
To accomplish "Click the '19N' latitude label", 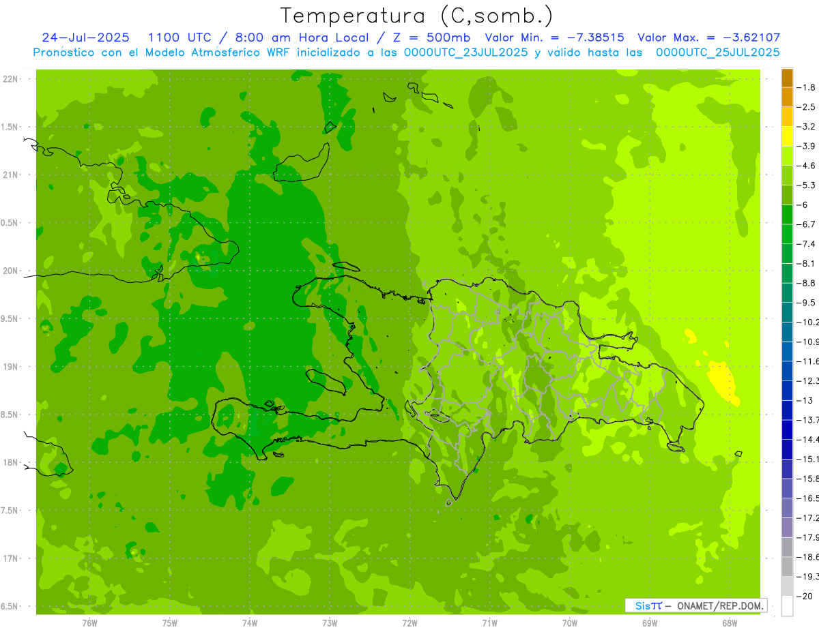I will click(x=10, y=366).
